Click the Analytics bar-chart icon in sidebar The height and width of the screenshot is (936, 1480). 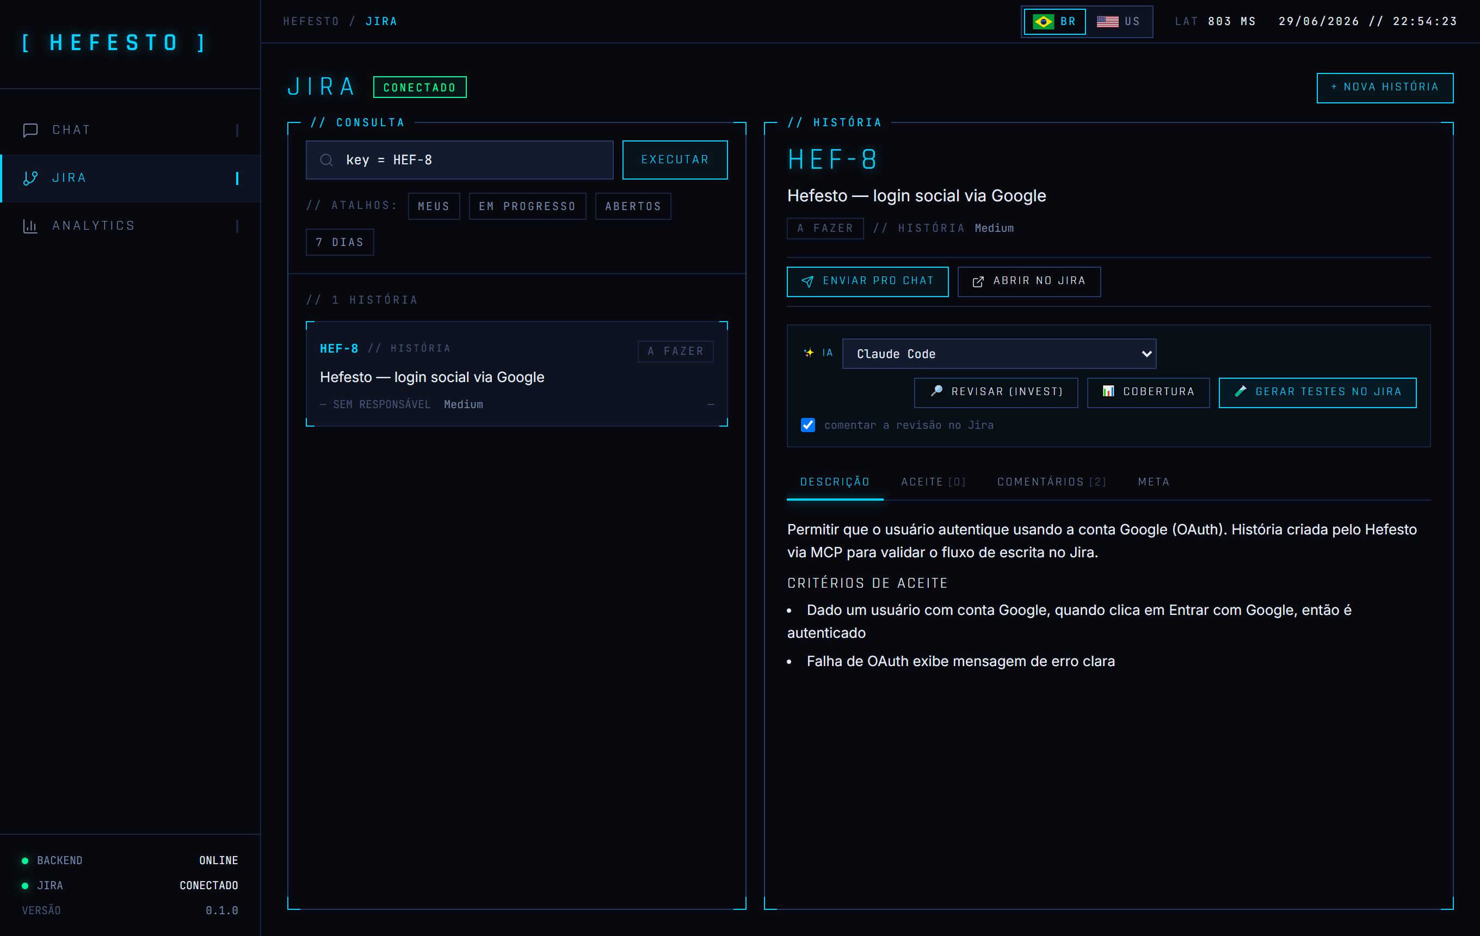(x=30, y=226)
